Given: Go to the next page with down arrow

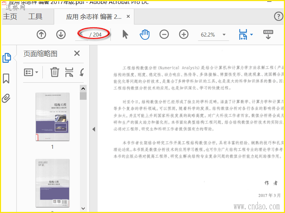Looking at the screenshot, I should [61, 34].
